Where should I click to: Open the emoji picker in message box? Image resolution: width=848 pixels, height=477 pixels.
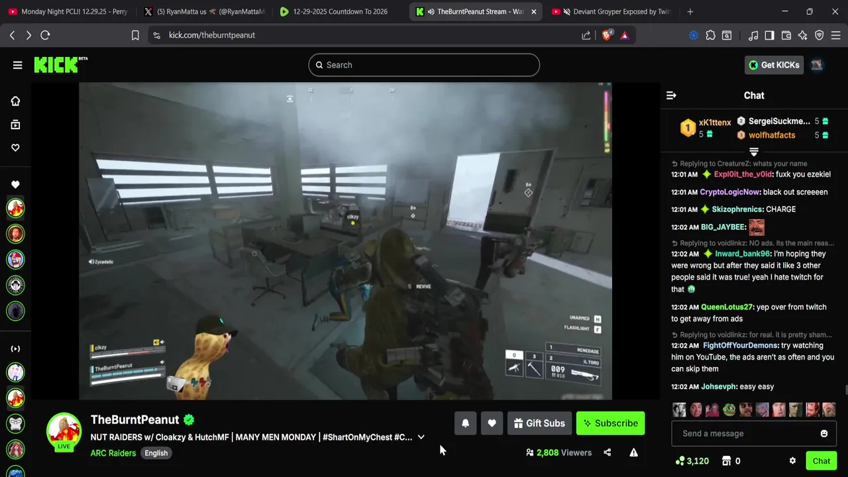[823, 433]
